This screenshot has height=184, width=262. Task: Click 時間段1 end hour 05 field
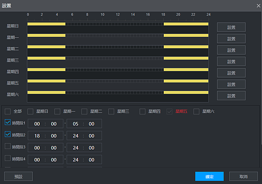(76, 124)
